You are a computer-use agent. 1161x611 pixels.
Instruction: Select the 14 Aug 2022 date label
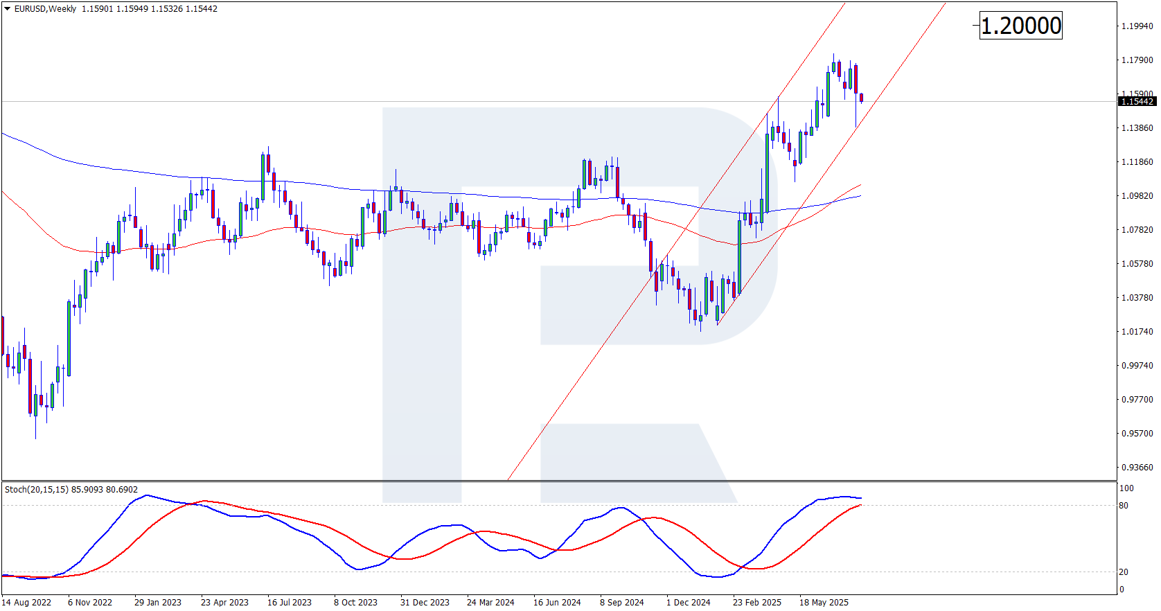tap(26, 603)
